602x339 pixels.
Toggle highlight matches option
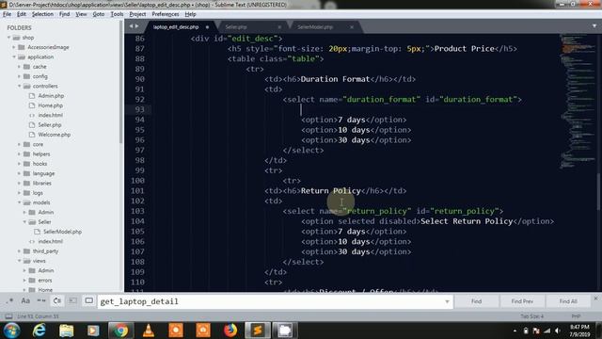tap(88, 301)
